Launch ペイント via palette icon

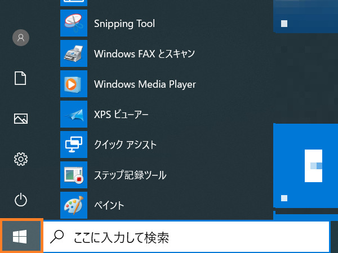(74, 205)
